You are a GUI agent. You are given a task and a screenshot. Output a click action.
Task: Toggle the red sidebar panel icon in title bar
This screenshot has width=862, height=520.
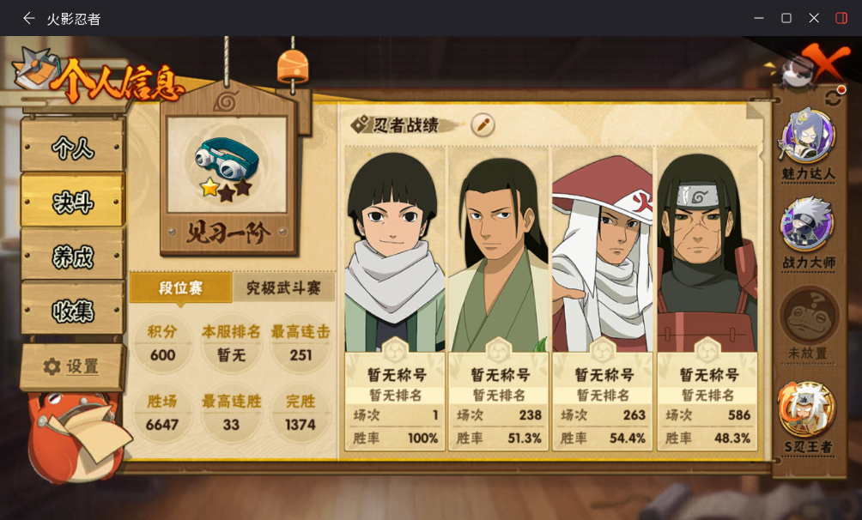pyautogui.click(x=841, y=18)
